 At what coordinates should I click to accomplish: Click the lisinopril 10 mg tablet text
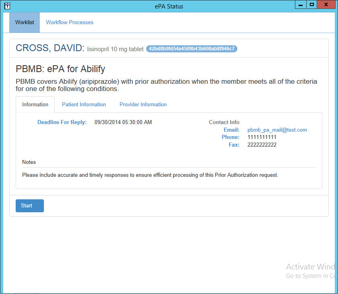click(115, 50)
